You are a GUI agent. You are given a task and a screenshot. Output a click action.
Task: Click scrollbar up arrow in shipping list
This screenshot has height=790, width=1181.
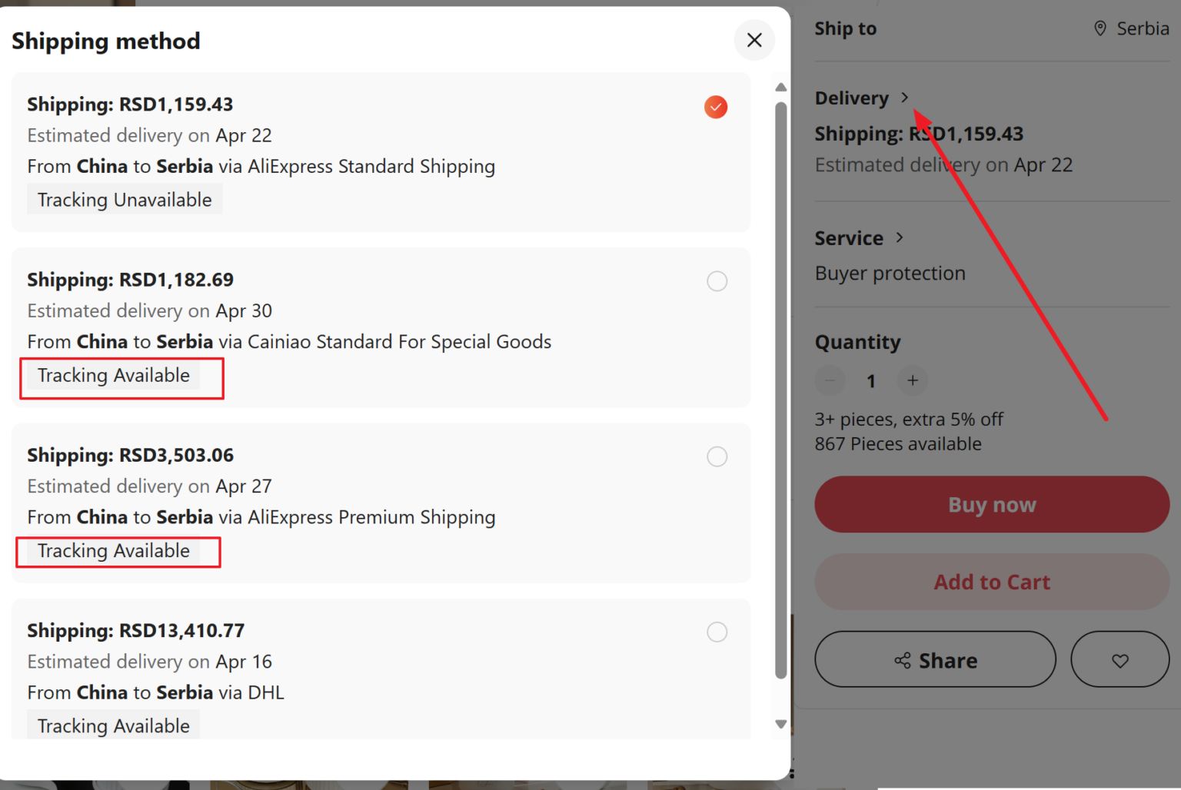(781, 87)
